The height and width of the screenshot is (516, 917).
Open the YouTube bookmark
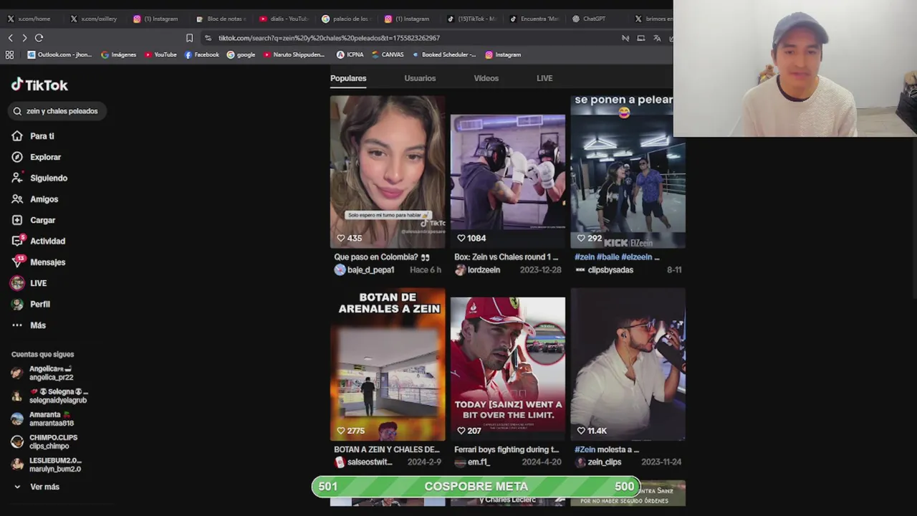(x=160, y=54)
